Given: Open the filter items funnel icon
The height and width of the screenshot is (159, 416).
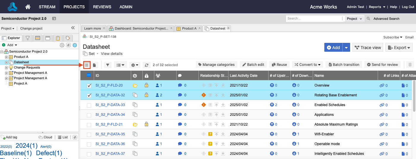Looking at the screenshot, I should click(x=108, y=65).
